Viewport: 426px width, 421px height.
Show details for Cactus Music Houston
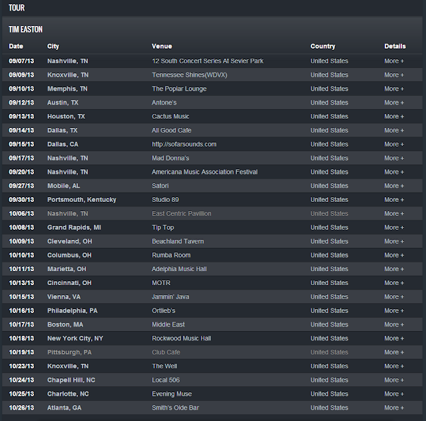pos(394,117)
